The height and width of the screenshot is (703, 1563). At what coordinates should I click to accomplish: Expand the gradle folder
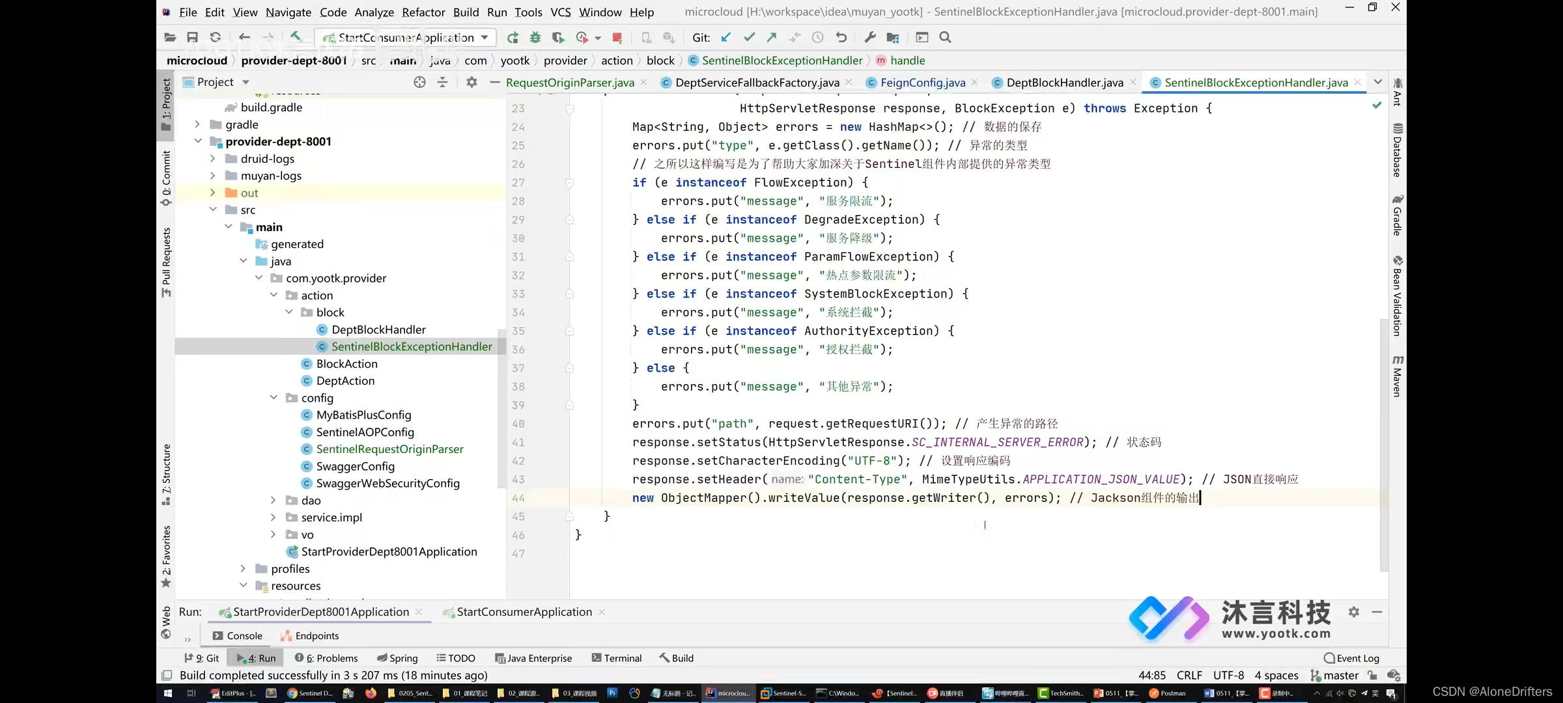coord(197,124)
